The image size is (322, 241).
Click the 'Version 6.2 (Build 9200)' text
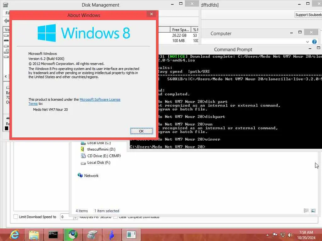(x=46, y=59)
